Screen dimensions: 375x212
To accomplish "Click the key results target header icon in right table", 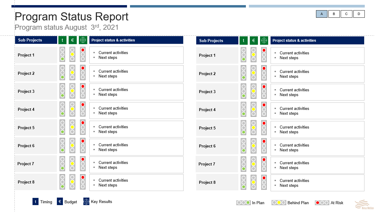I will click(x=264, y=40).
